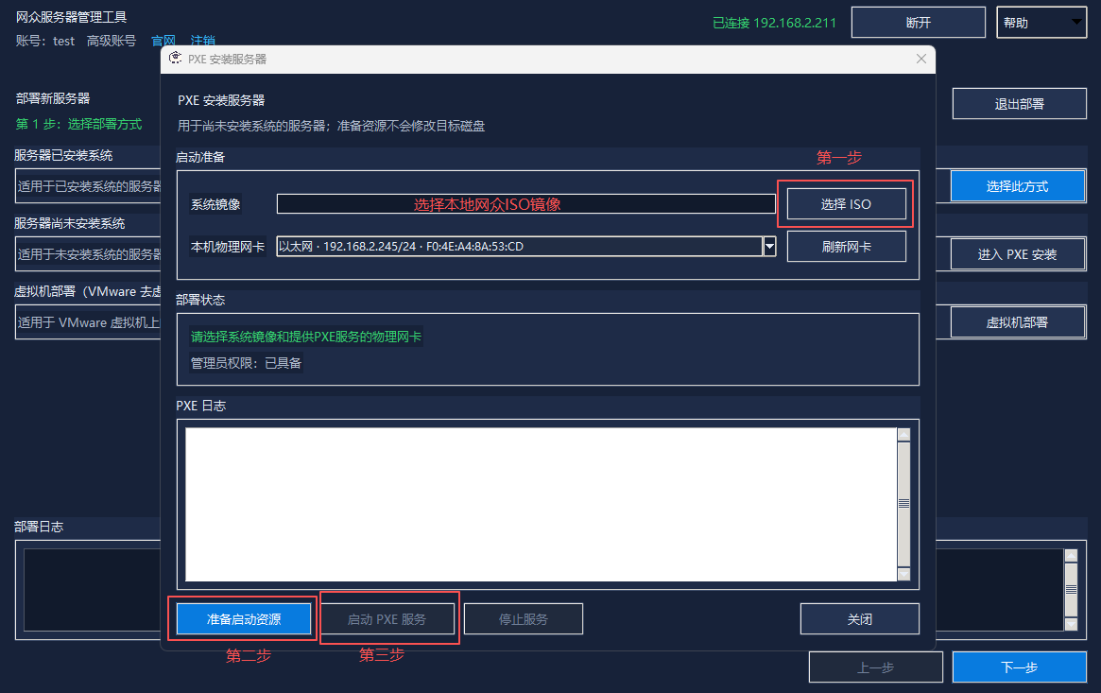Click 部署日志 scrollbar down arrow in main window
Image resolution: width=1101 pixels, height=693 pixels.
coord(1071,624)
